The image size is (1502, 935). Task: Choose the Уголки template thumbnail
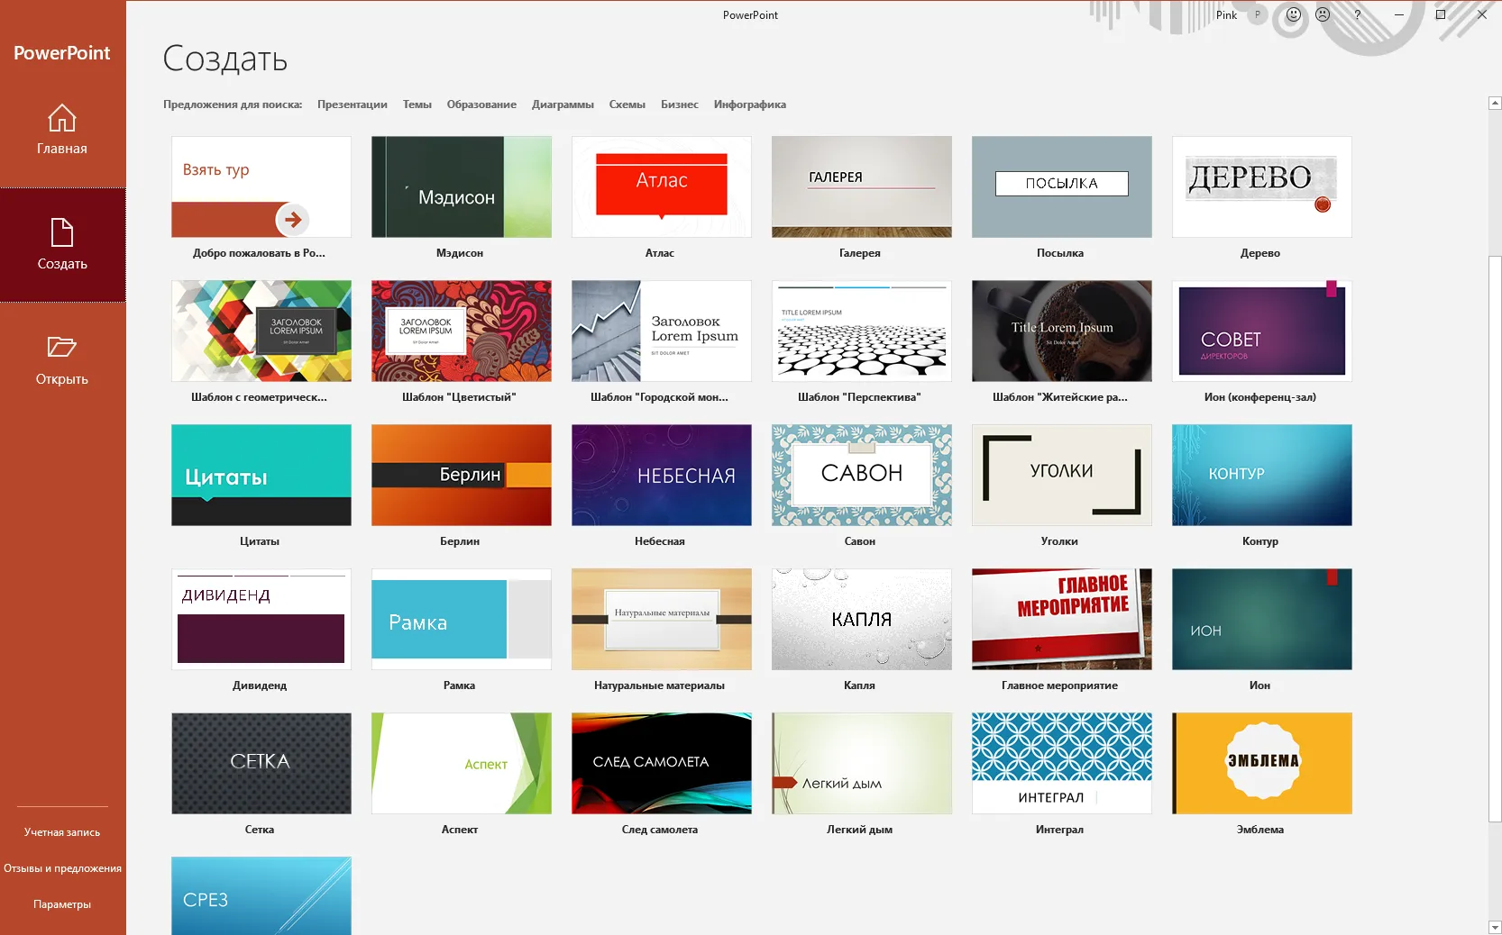tap(1062, 476)
